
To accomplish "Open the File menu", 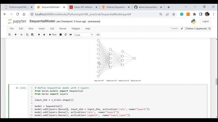I will (12, 28).
